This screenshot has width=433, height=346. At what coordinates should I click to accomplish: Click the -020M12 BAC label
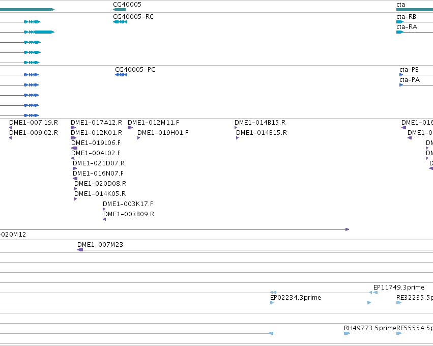[13, 235]
